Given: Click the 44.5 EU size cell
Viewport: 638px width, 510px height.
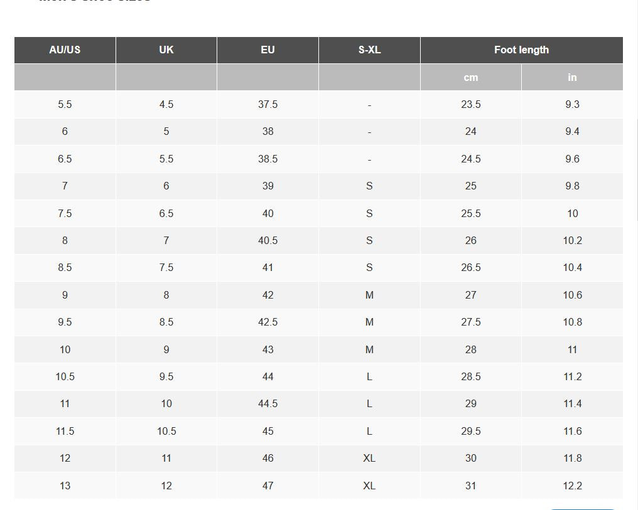Looking at the screenshot, I should point(268,404).
